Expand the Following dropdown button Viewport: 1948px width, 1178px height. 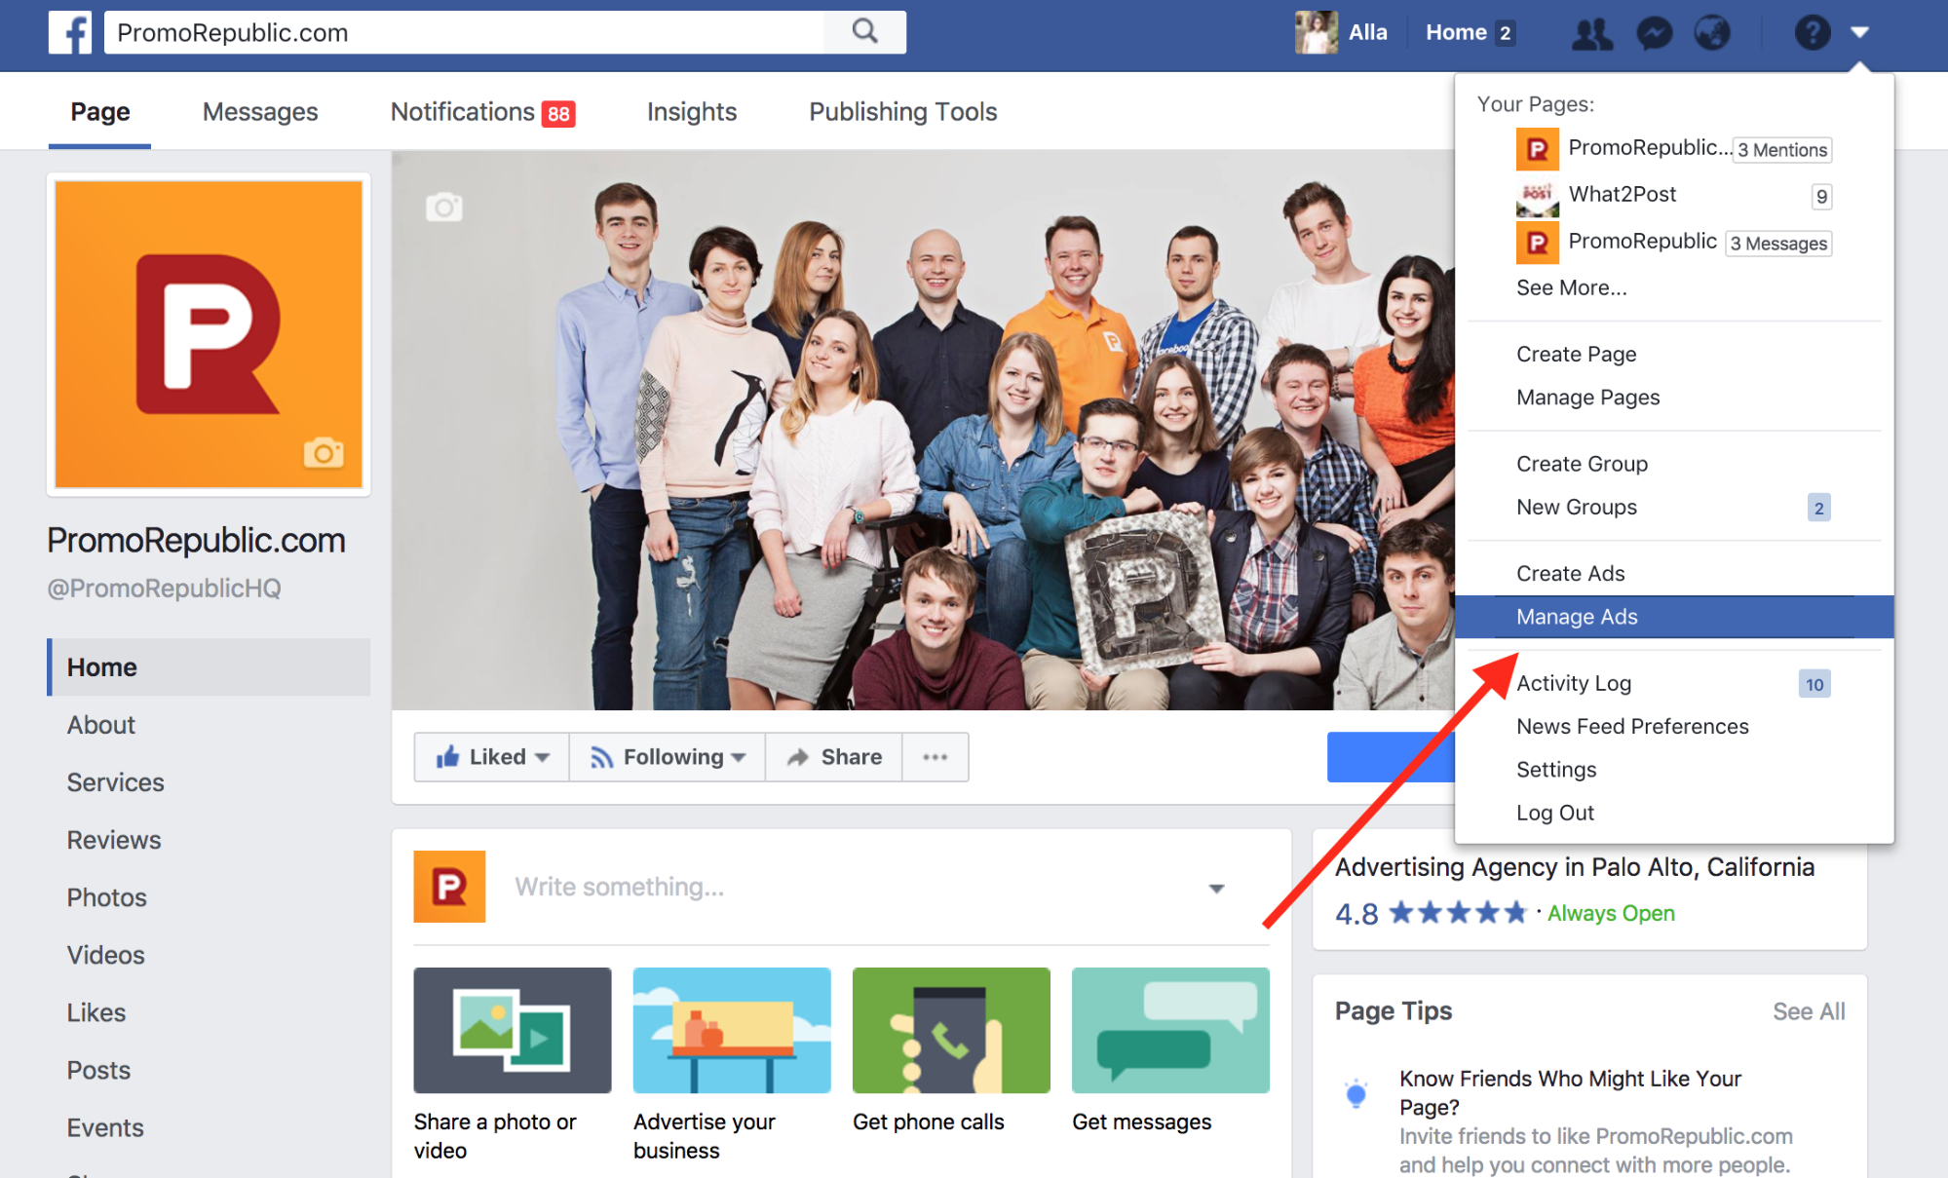(668, 757)
